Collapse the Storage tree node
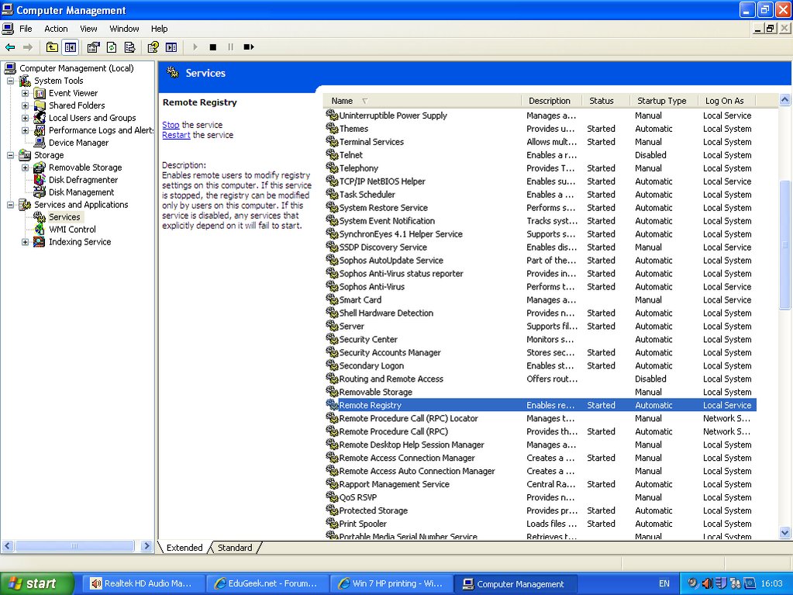The image size is (793, 595). click(x=11, y=155)
